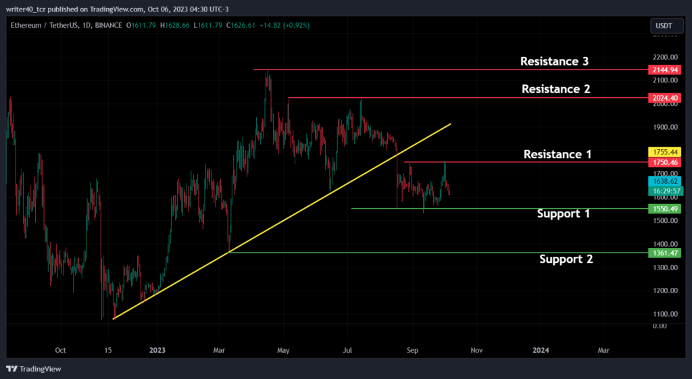Select the red 1750.46 price label

point(665,162)
